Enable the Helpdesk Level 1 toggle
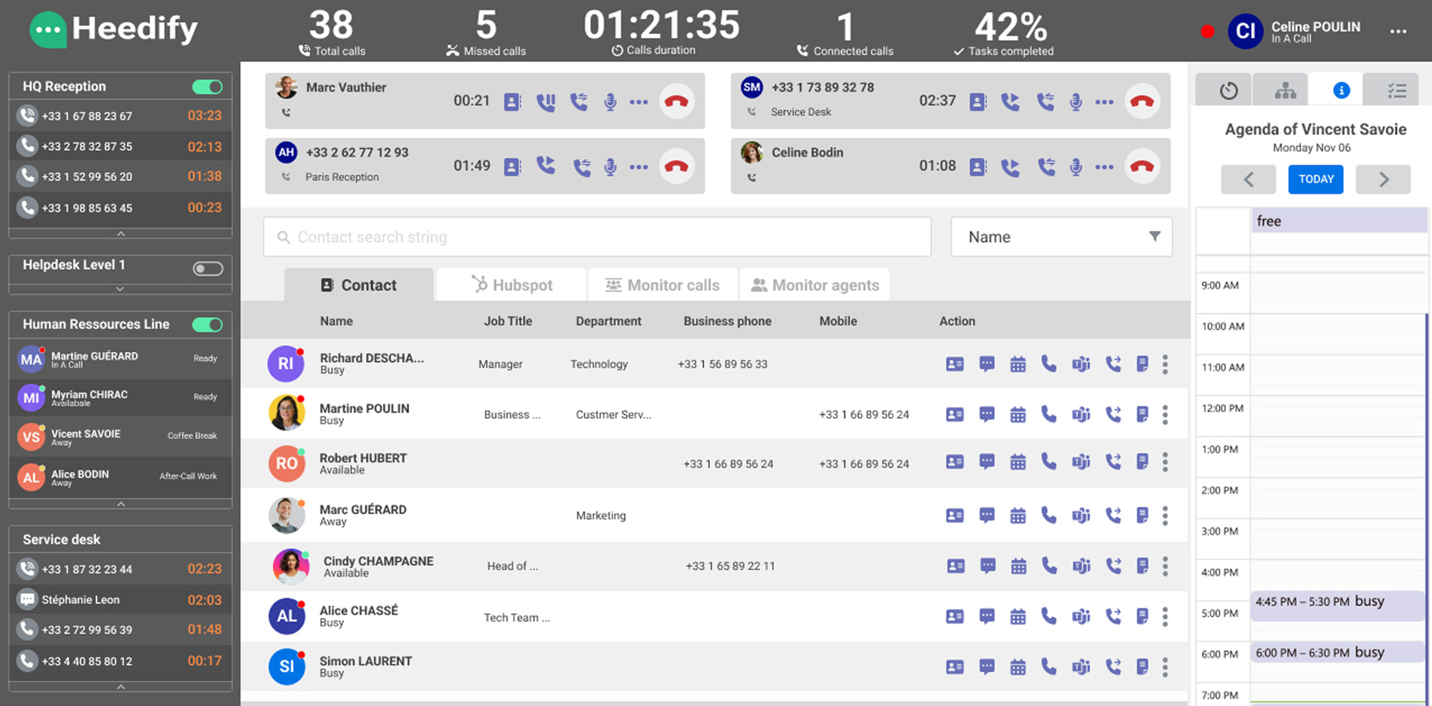The height and width of the screenshot is (706, 1432). coord(208,268)
